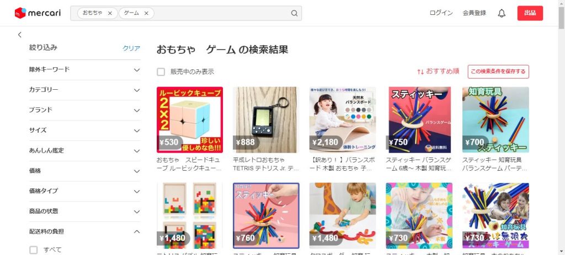This screenshot has width=565, height=255.
Task: Click the red 出品 button
Action: (530, 13)
